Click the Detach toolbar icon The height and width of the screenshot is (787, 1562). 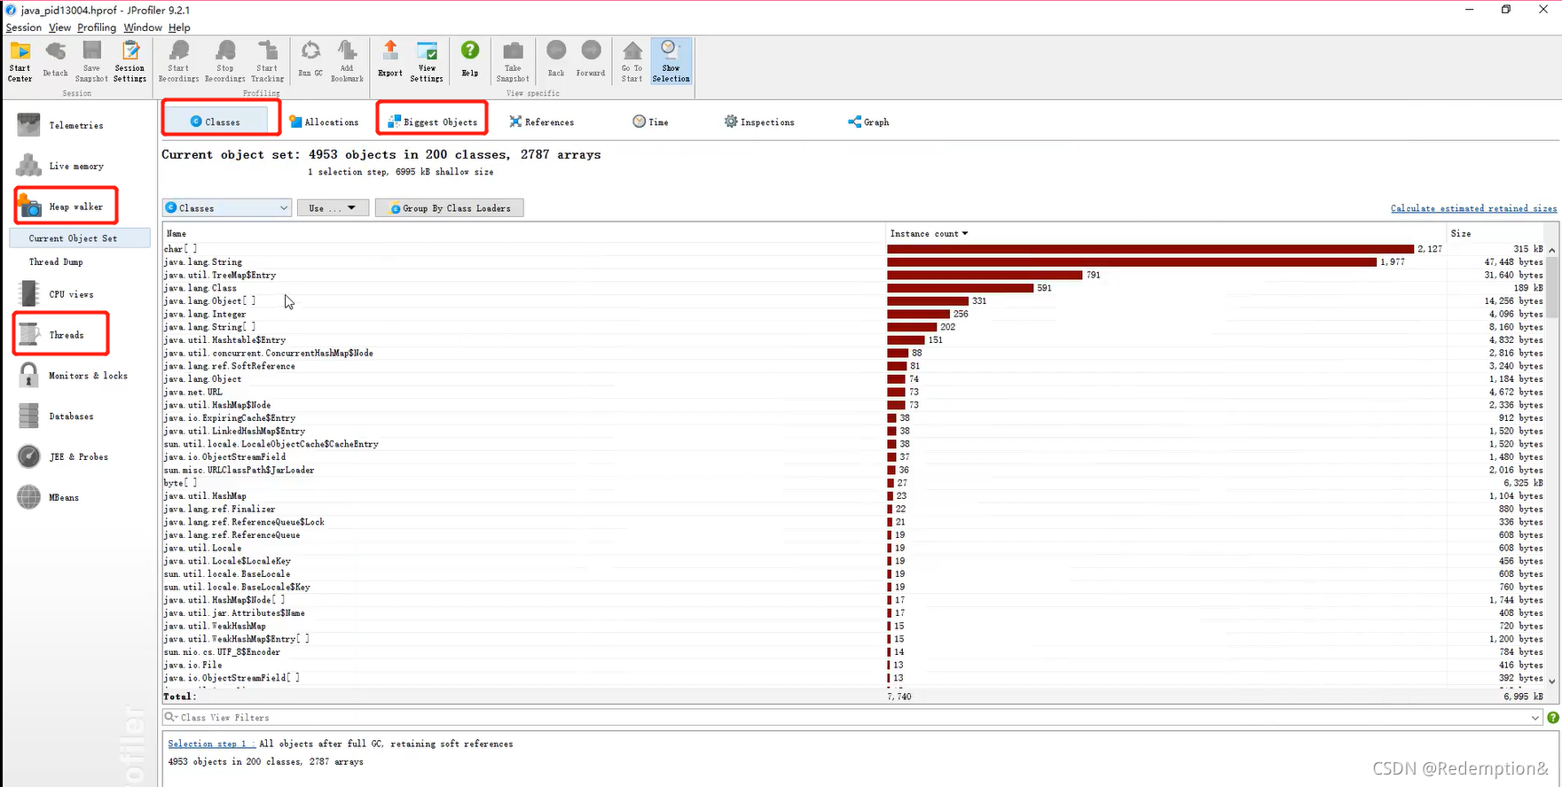click(55, 61)
